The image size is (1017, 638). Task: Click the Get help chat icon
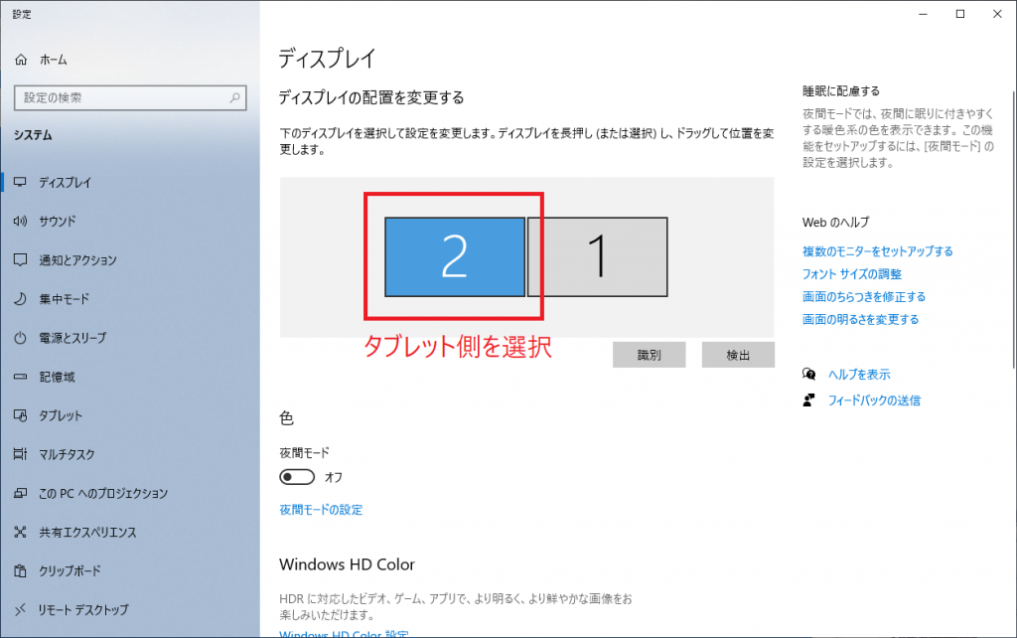point(808,374)
